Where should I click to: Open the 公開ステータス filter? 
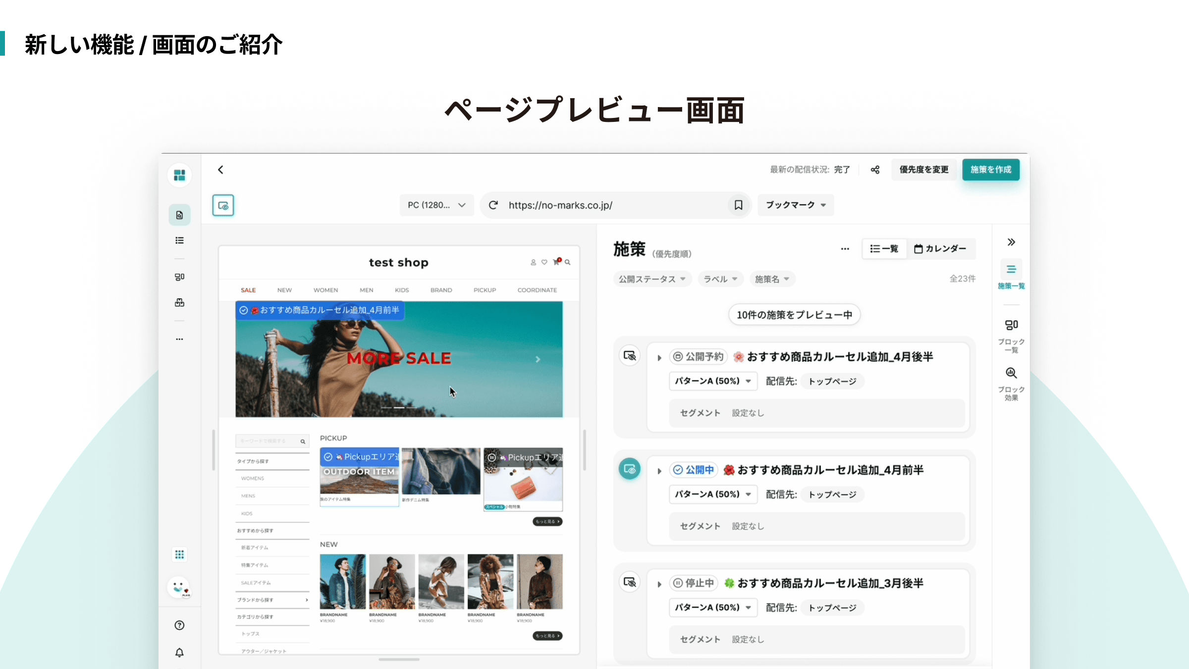(x=652, y=279)
